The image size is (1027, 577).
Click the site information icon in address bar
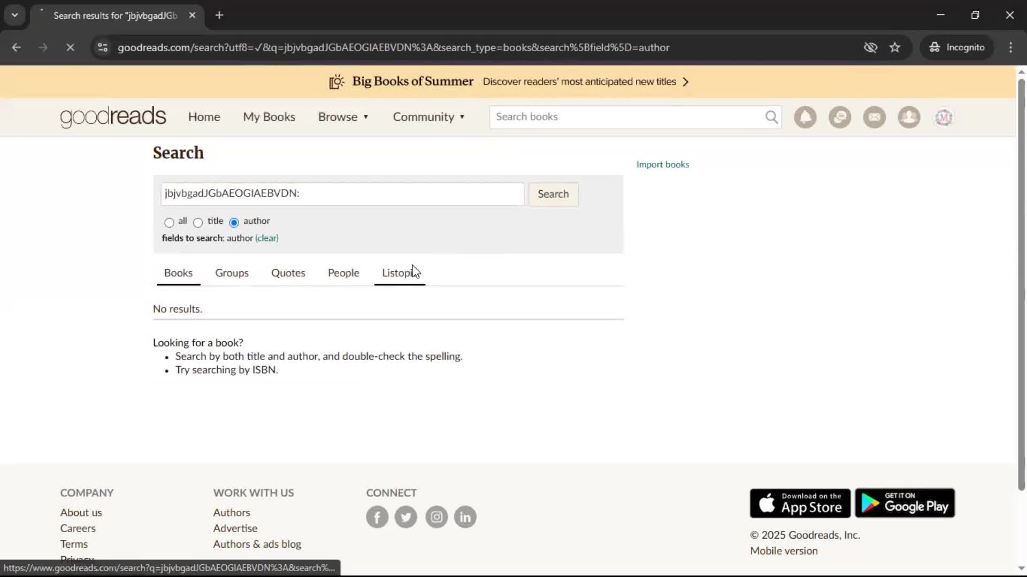tap(103, 48)
